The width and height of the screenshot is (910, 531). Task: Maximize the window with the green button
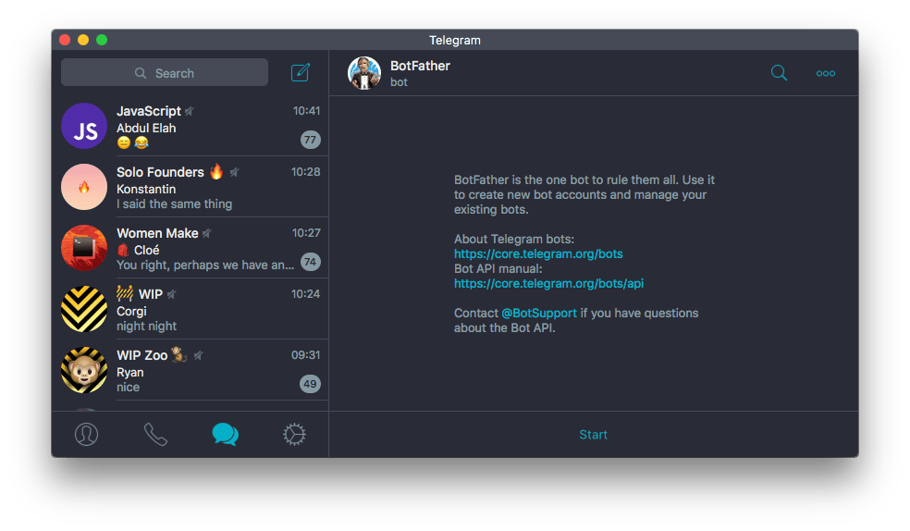[x=102, y=40]
